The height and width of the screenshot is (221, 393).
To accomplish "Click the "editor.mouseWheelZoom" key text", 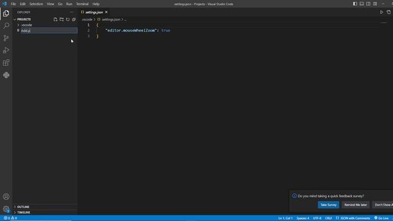I will [131, 30].
